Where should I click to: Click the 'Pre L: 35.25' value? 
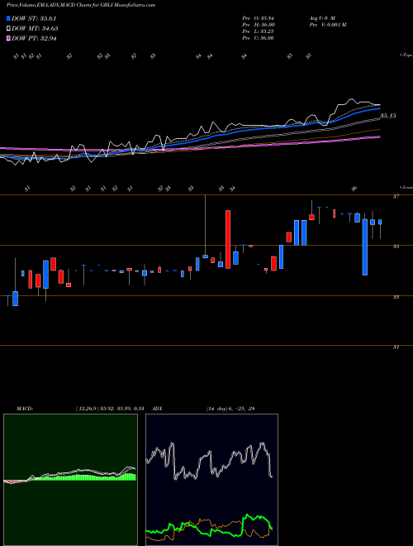tap(258, 31)
